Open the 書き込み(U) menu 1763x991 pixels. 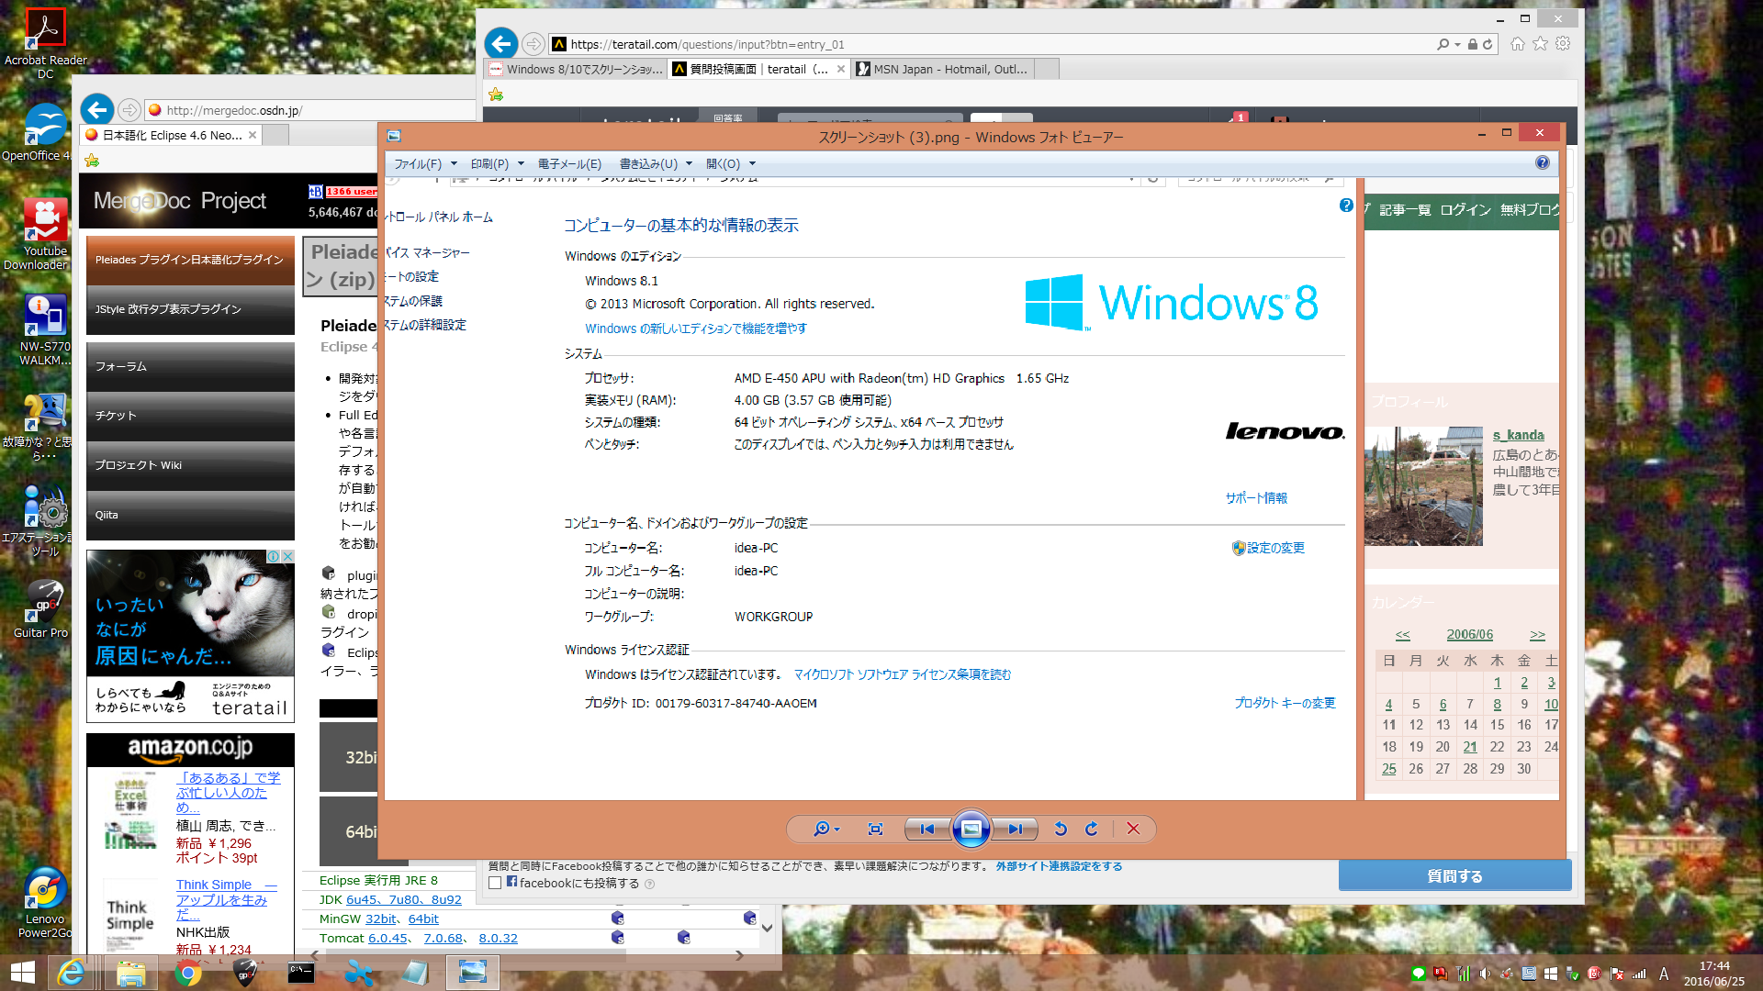pyautogui.click(x=648, y=164)
